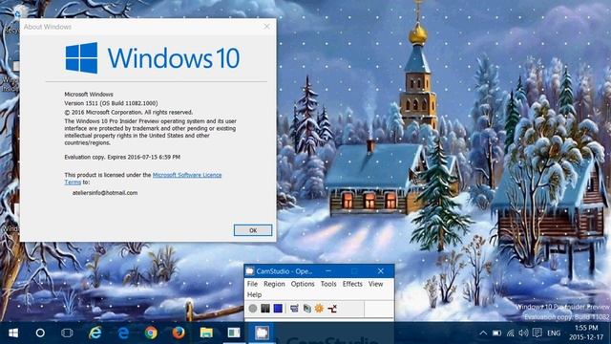Click OK in About Windows dialog
611x344 pixels.
coord(253,230)
